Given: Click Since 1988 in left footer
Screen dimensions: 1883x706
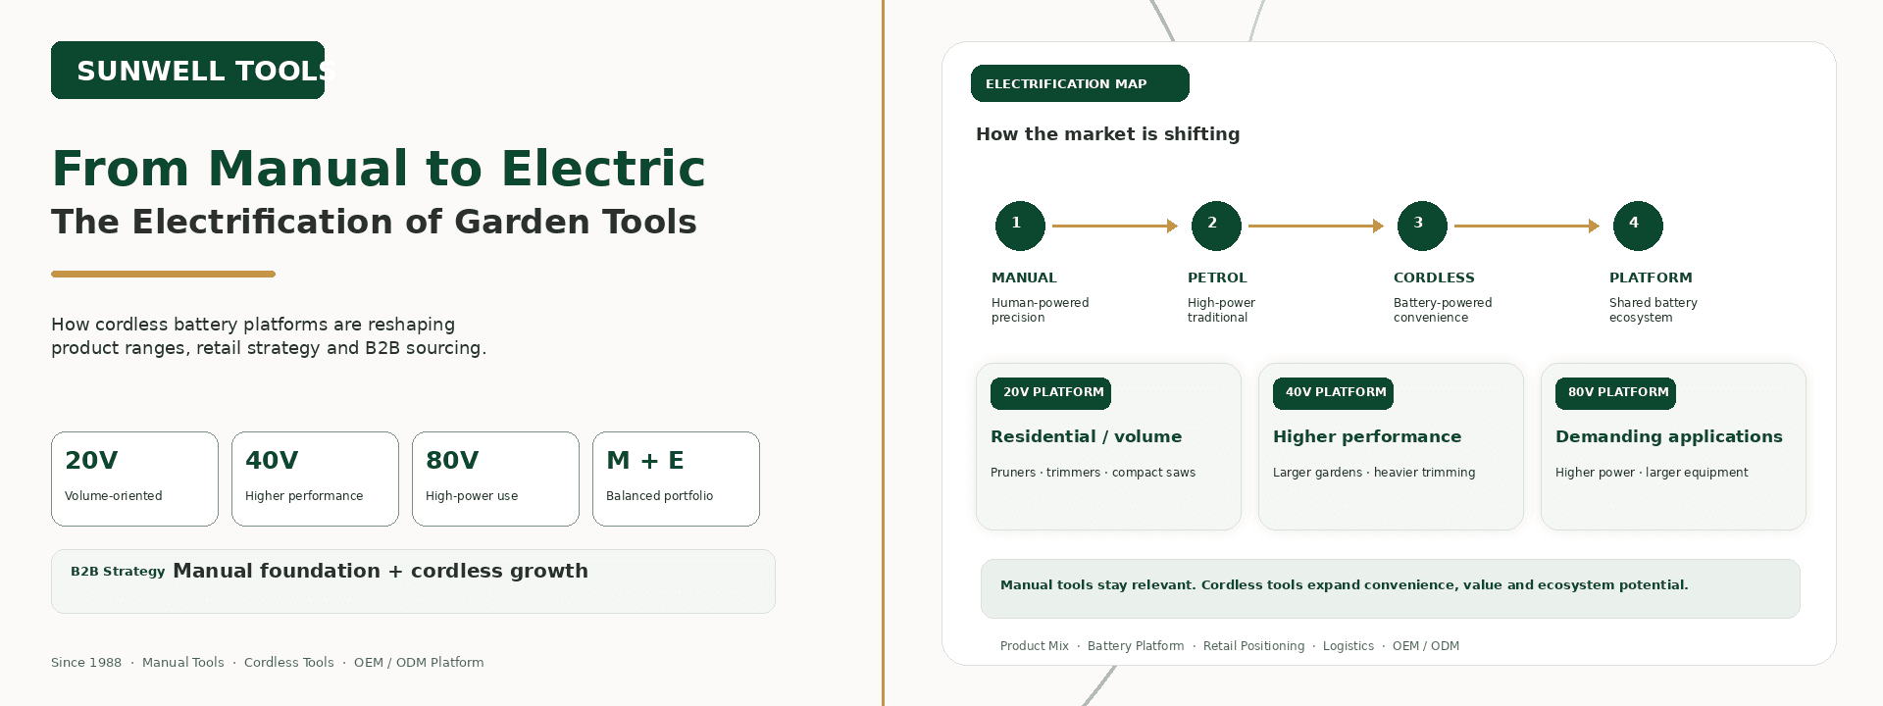Looking at the screenshot, I should point(86,663).
